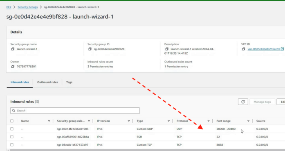Check the SSH rule row
The image size is (285, 151).
tap(12, 137)
